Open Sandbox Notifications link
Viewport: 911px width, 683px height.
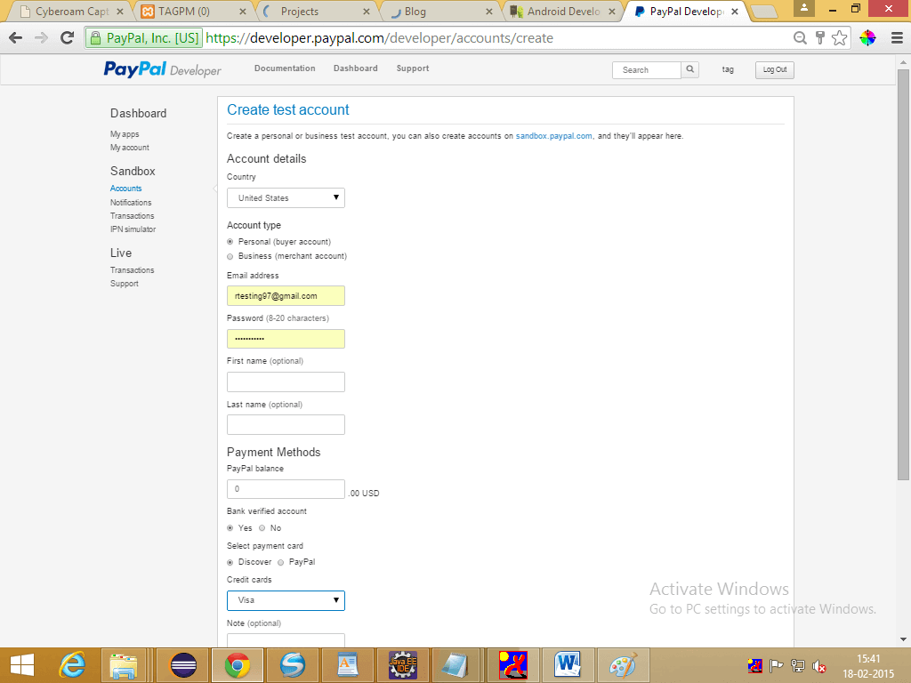click(x=131, y=203)
